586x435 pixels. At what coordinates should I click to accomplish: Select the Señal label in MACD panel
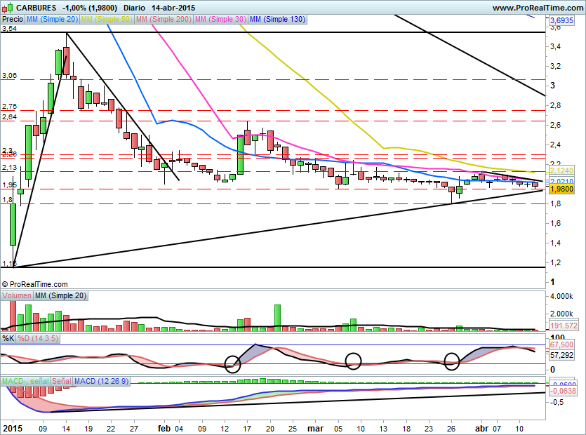[60, 381]
